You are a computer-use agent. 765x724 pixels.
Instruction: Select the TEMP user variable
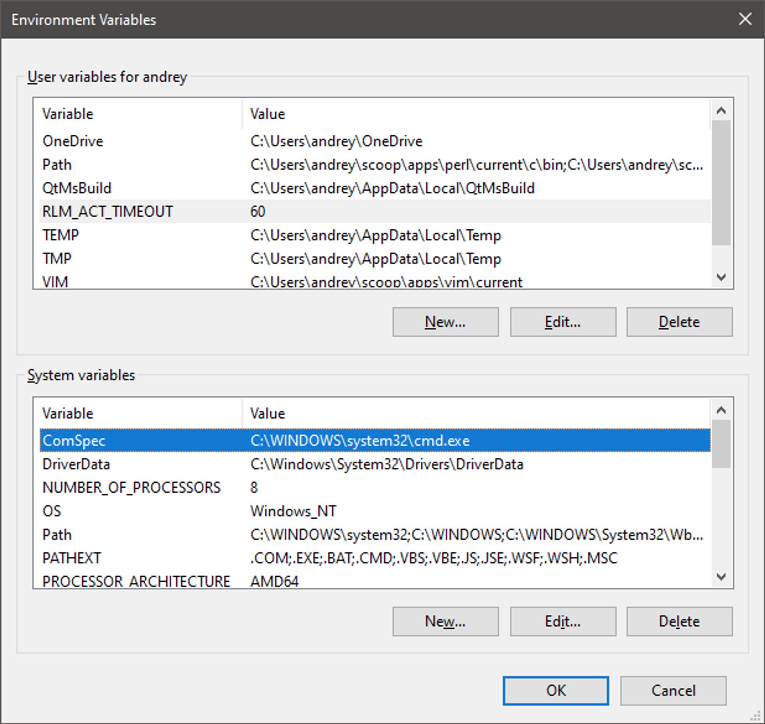[x=375, y=235]
